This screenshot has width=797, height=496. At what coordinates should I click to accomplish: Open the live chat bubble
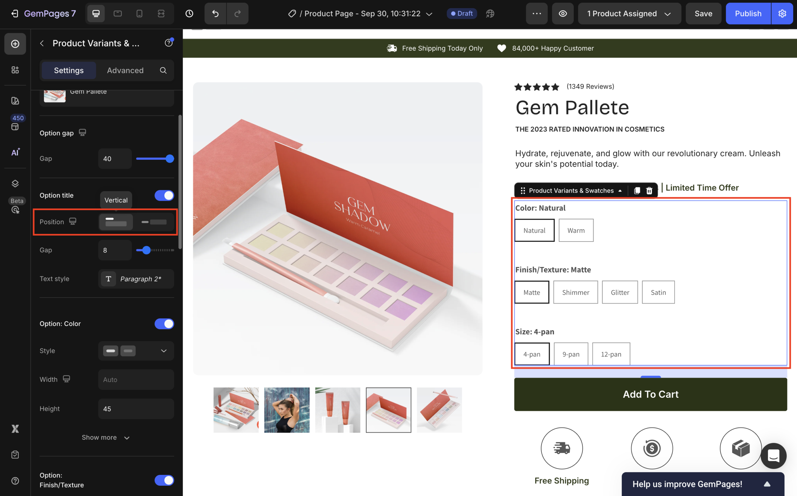(x=773, y=456)
